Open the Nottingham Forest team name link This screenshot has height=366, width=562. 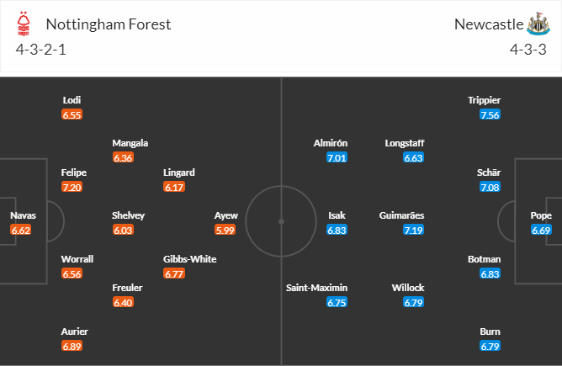[109, 24]
